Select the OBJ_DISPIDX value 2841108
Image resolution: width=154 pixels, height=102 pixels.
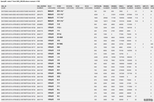(x=40, y=73)
